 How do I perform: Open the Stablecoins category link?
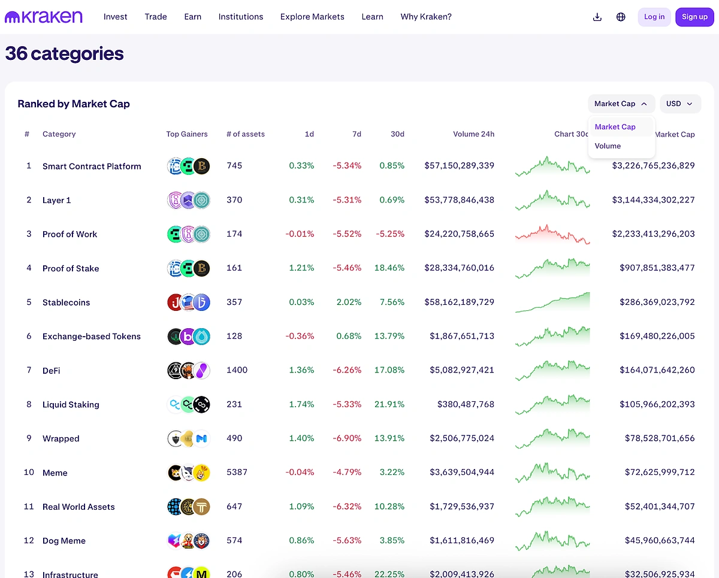point(66,302)
